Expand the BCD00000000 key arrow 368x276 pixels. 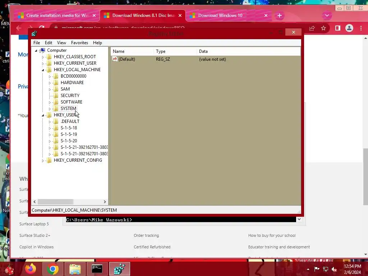point(50,77)
